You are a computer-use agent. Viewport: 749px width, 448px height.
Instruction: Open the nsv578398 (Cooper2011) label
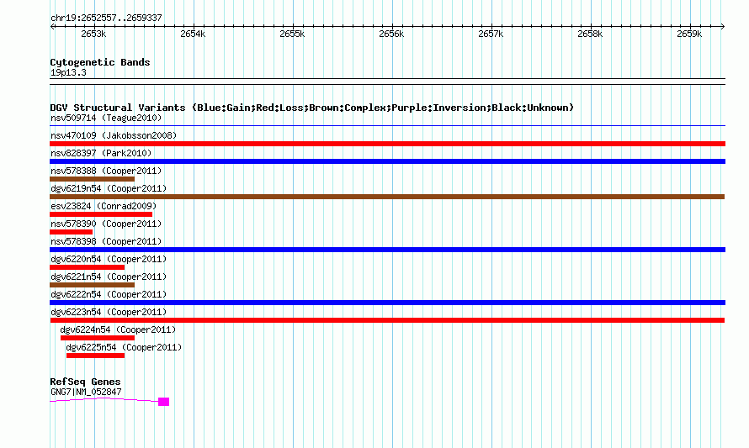click(106, 241)
